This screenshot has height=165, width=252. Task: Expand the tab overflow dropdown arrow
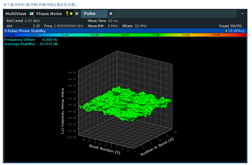coord(242,14)
